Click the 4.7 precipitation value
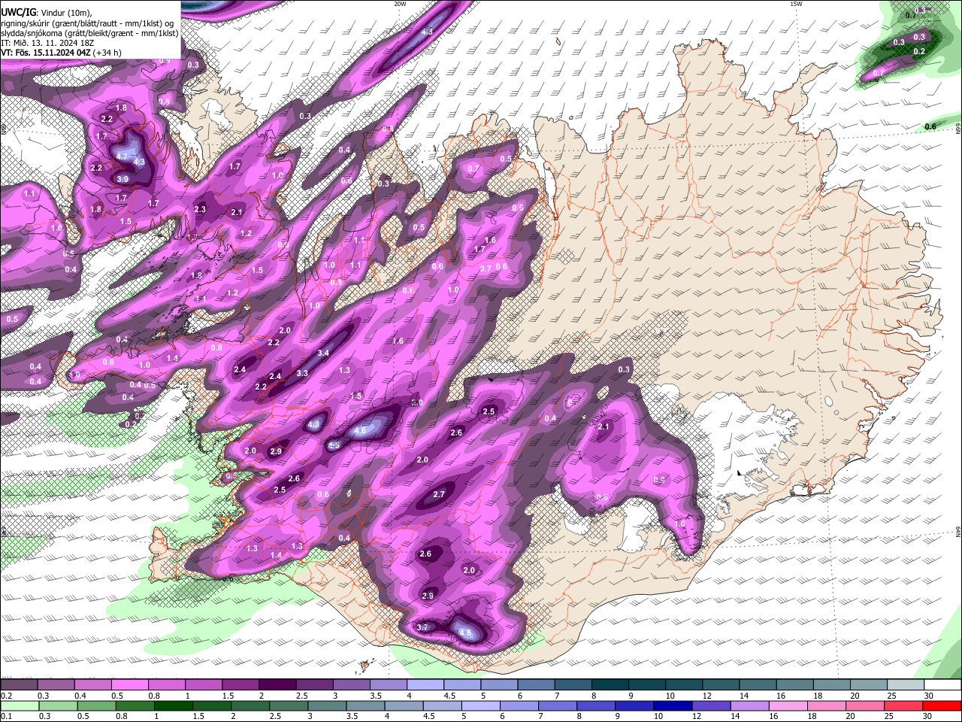962x722 pixels. coord(123,156)
